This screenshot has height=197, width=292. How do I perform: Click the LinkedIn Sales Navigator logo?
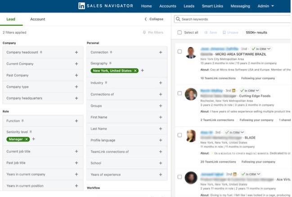106,6
